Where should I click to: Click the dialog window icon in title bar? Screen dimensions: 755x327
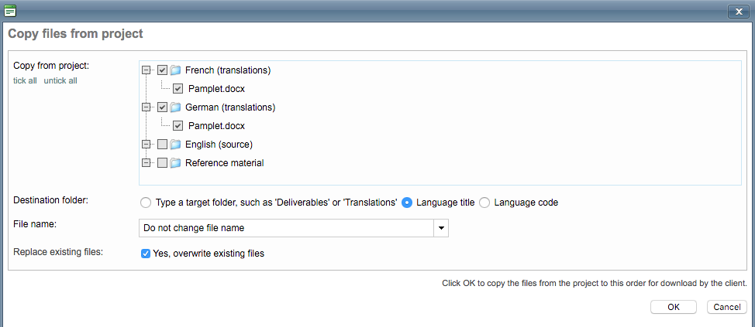[10, 11]
